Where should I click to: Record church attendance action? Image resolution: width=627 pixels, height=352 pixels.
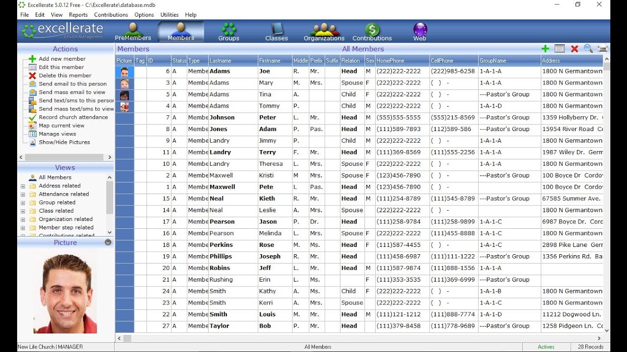[69, 117]
